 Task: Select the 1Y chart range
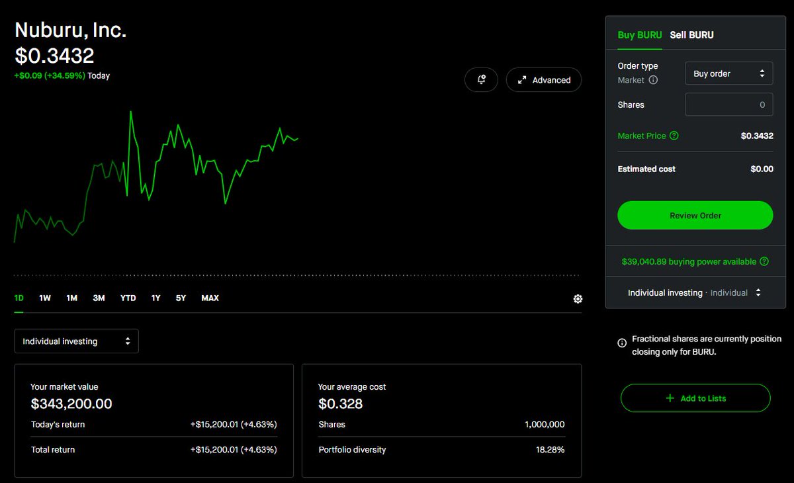(155, 298)
